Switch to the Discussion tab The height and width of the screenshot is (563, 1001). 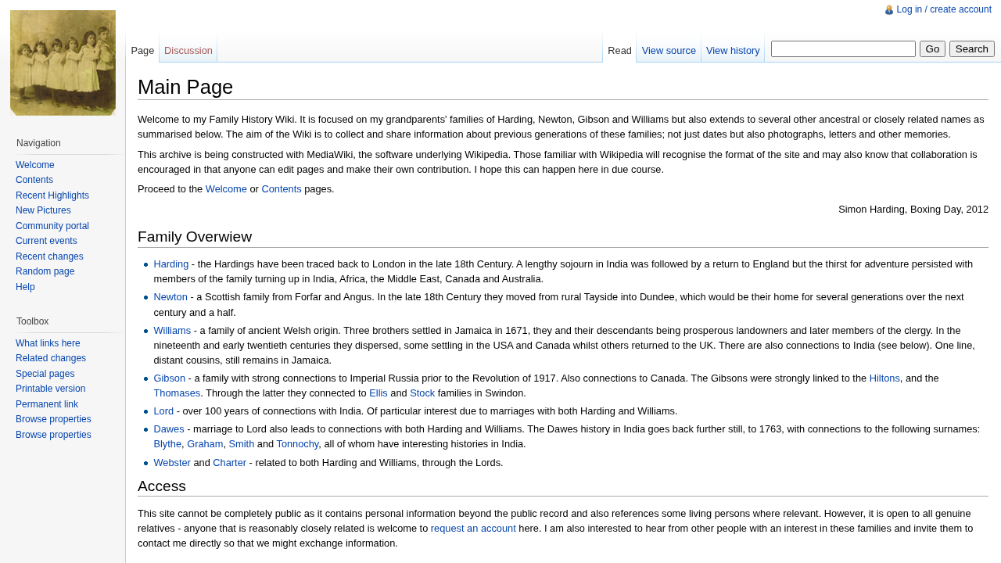pyautogui.click(x=188, y=51)
